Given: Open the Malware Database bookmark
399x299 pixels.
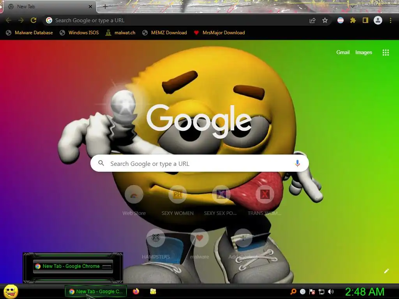Looking at the screenshot, I should click(30, 33).
